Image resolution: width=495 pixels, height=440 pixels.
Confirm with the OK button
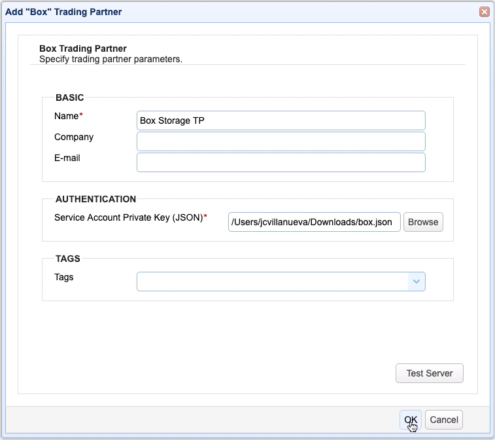[411, 420]
